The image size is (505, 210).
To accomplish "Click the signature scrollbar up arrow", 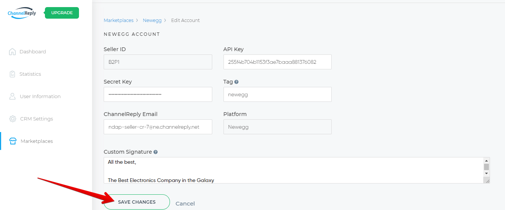I will [x=487, y=160].
